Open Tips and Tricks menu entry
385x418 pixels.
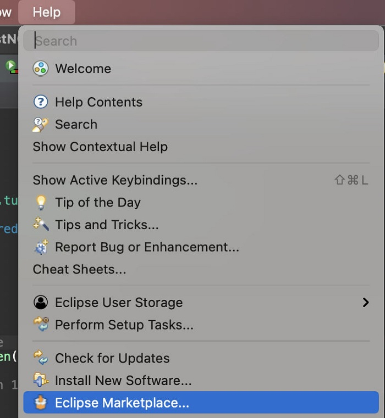[x=107, y=225]
